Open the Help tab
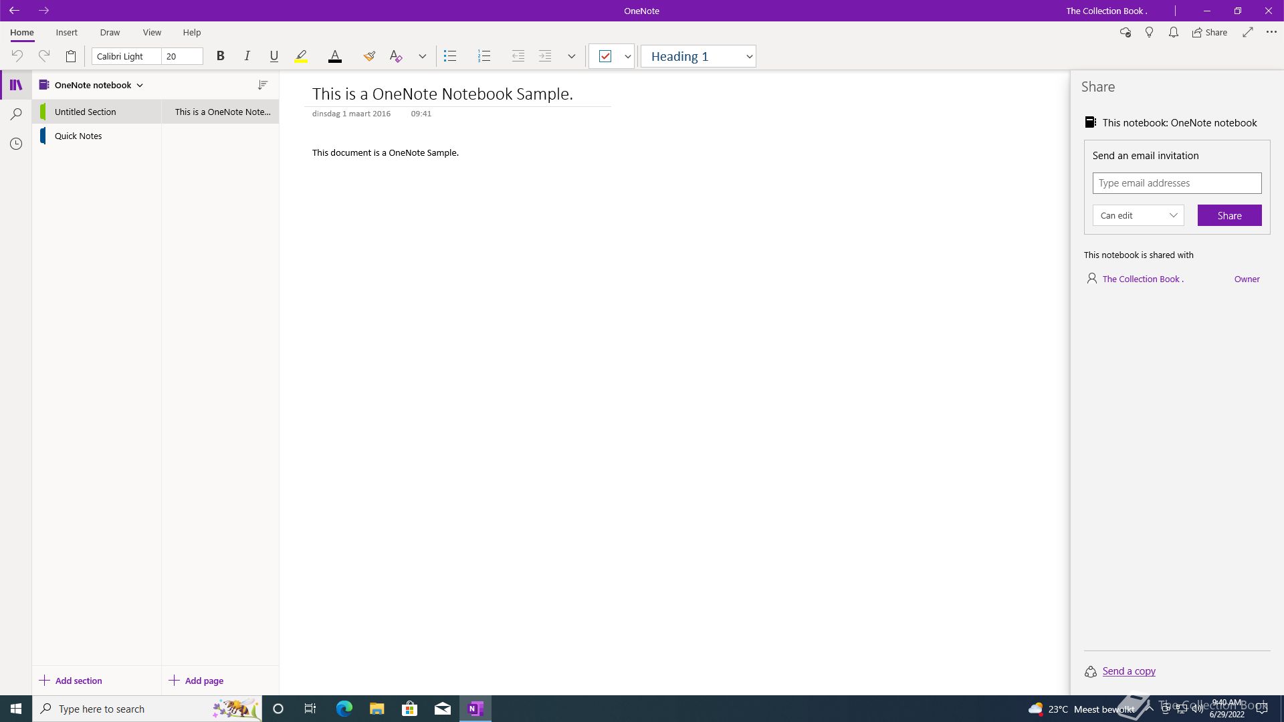The height and width of the screenshot is (722, 1284). pyautogui.click(x=192, y=32)
